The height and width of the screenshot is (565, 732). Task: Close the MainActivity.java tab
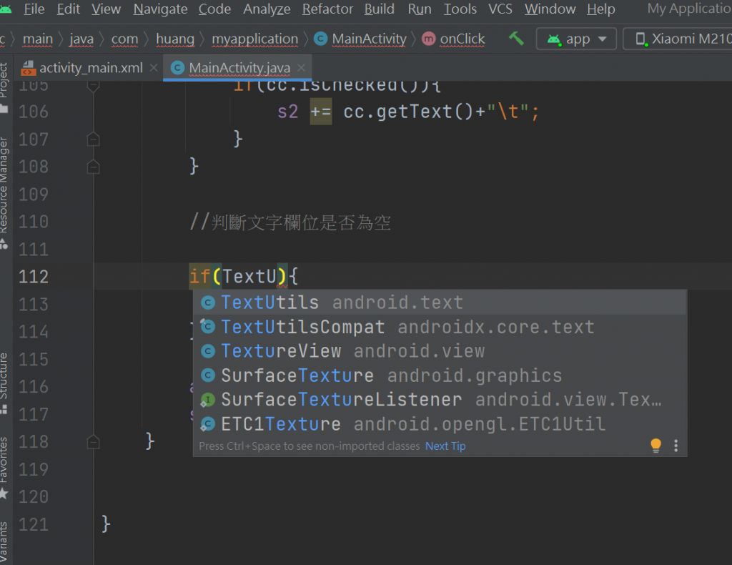click(x=301, y=68)
